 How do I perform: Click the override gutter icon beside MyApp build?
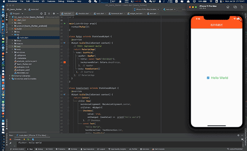pos(65,43)
